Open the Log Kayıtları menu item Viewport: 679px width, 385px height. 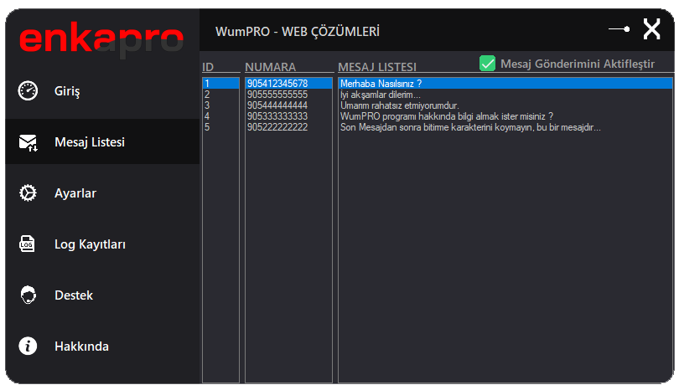pyautogui.click(x=102, y=244)
